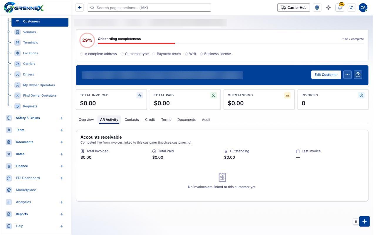This screenshot has height=235, width=376.
Task: Open the display settings sliders icon
Action: click(x=351, y=8)
